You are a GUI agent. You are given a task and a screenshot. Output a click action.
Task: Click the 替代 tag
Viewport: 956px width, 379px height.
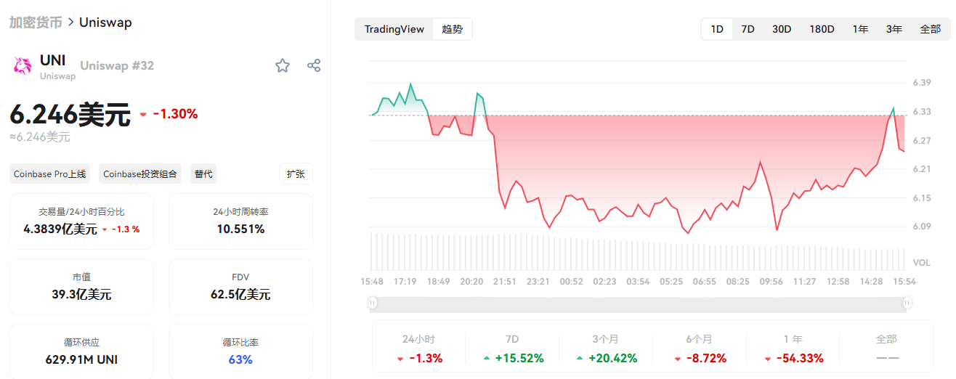click(204, 174)
